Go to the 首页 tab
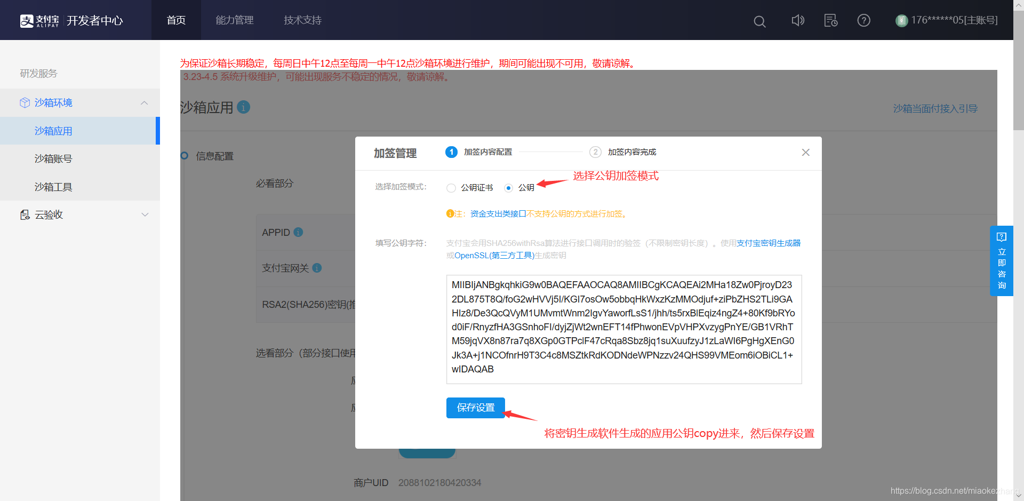This screenshot has height=501, width=1024. [x=176, y=20]
